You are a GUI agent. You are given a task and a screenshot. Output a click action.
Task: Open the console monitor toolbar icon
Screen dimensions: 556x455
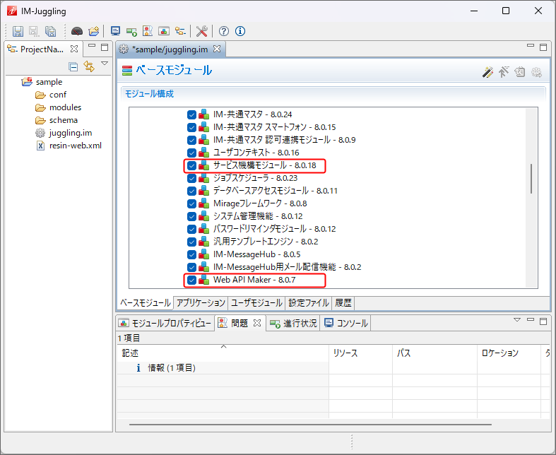(x=115, y=31)
